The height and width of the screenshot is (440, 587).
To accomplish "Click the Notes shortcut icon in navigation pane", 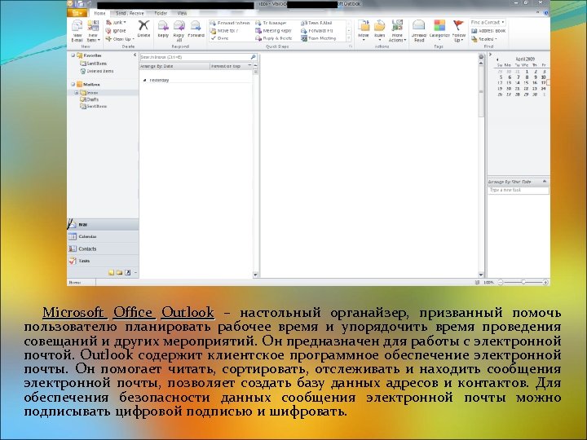I will (111, 272).
